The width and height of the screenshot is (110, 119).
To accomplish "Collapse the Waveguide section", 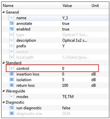I will [x=4, y=91].
